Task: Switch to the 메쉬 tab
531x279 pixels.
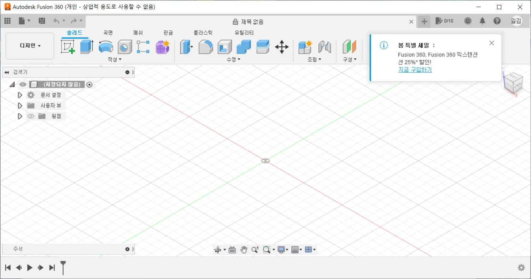Action: [138, 32]
